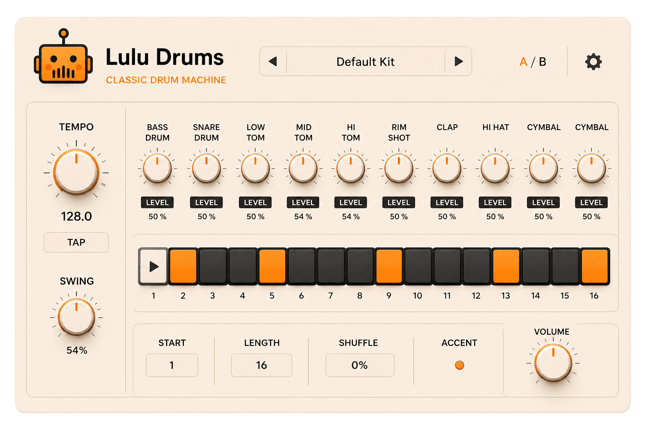
Task: Click the CLASSIC DRUM MACHINE subtitle
Action: click(166, 80)
